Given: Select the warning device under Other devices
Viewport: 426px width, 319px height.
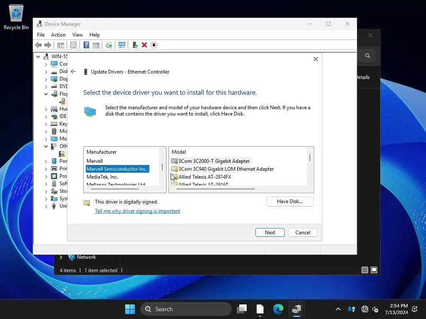Looking at the screenshot, I should [x=62, y=154].
